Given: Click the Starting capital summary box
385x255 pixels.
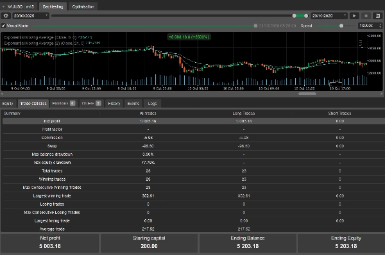Looking at the screenshot, I should pos(149,243).
